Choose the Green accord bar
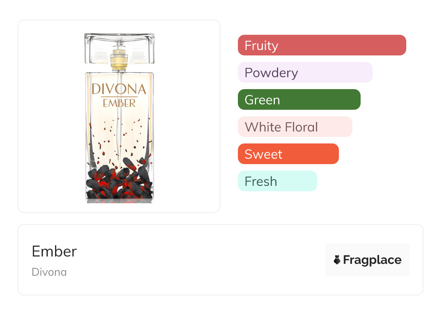Viewport: 441px width, 313px height. coord(299,100)
